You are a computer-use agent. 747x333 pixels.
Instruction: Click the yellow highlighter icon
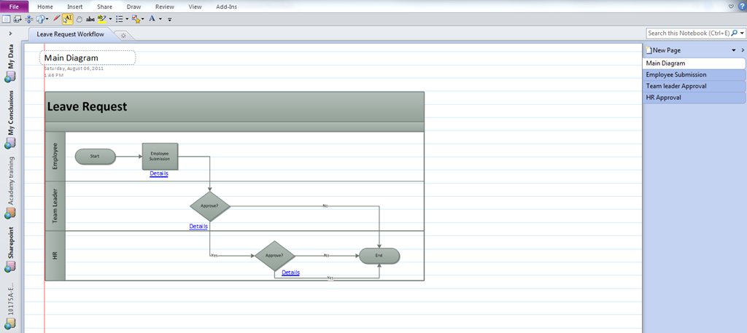click(101, 19)
